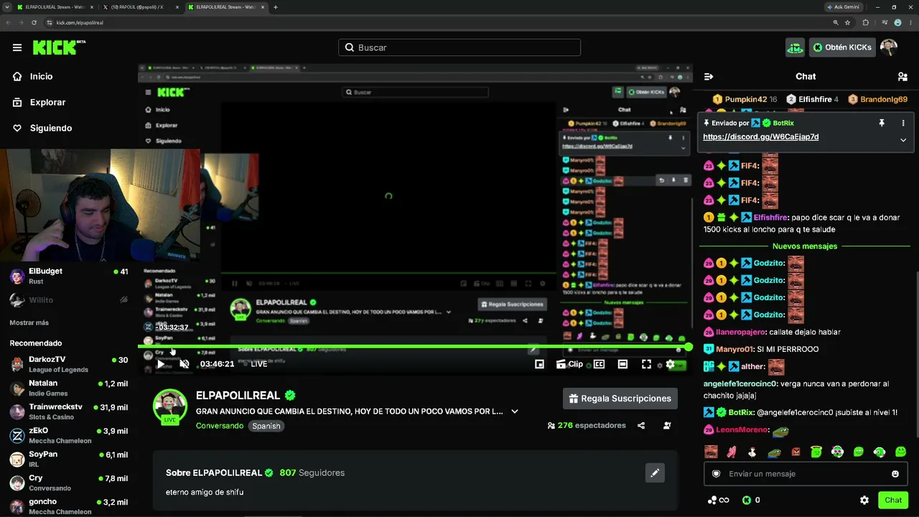
Task: Close the RAPOLIL X browser tab
Action: point(177,7)
